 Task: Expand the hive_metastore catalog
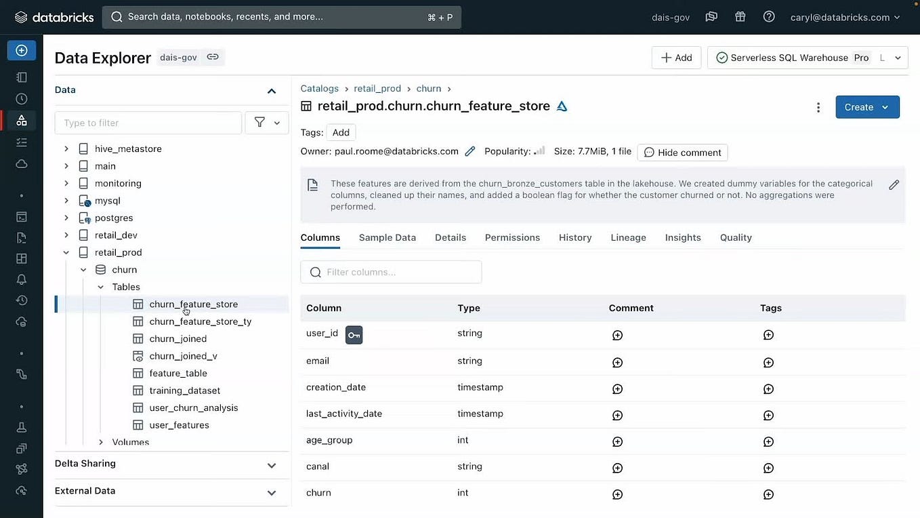tap(66, 148)
